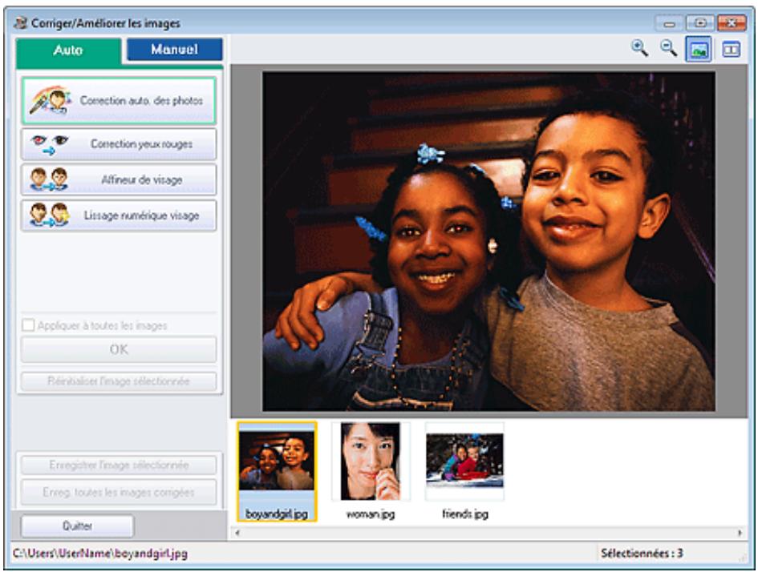Click the main preview image of the children
This screenshot has height=572, width=758.
[488, 241]
